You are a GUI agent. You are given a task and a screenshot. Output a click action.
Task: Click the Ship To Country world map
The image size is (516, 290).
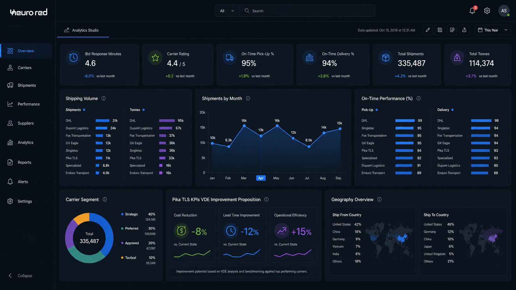[481, 240]
